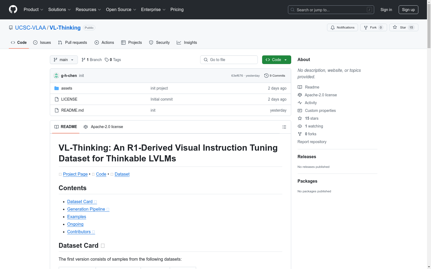Click the Notifications bell icon

(333, 27)
